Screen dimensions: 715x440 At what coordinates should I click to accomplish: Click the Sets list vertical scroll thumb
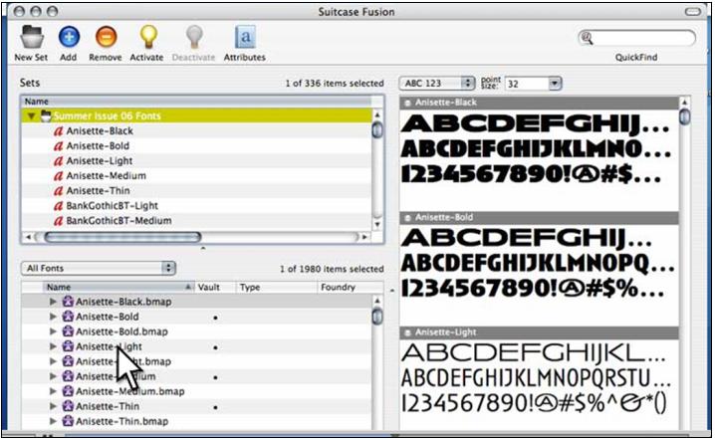(377, 130)
